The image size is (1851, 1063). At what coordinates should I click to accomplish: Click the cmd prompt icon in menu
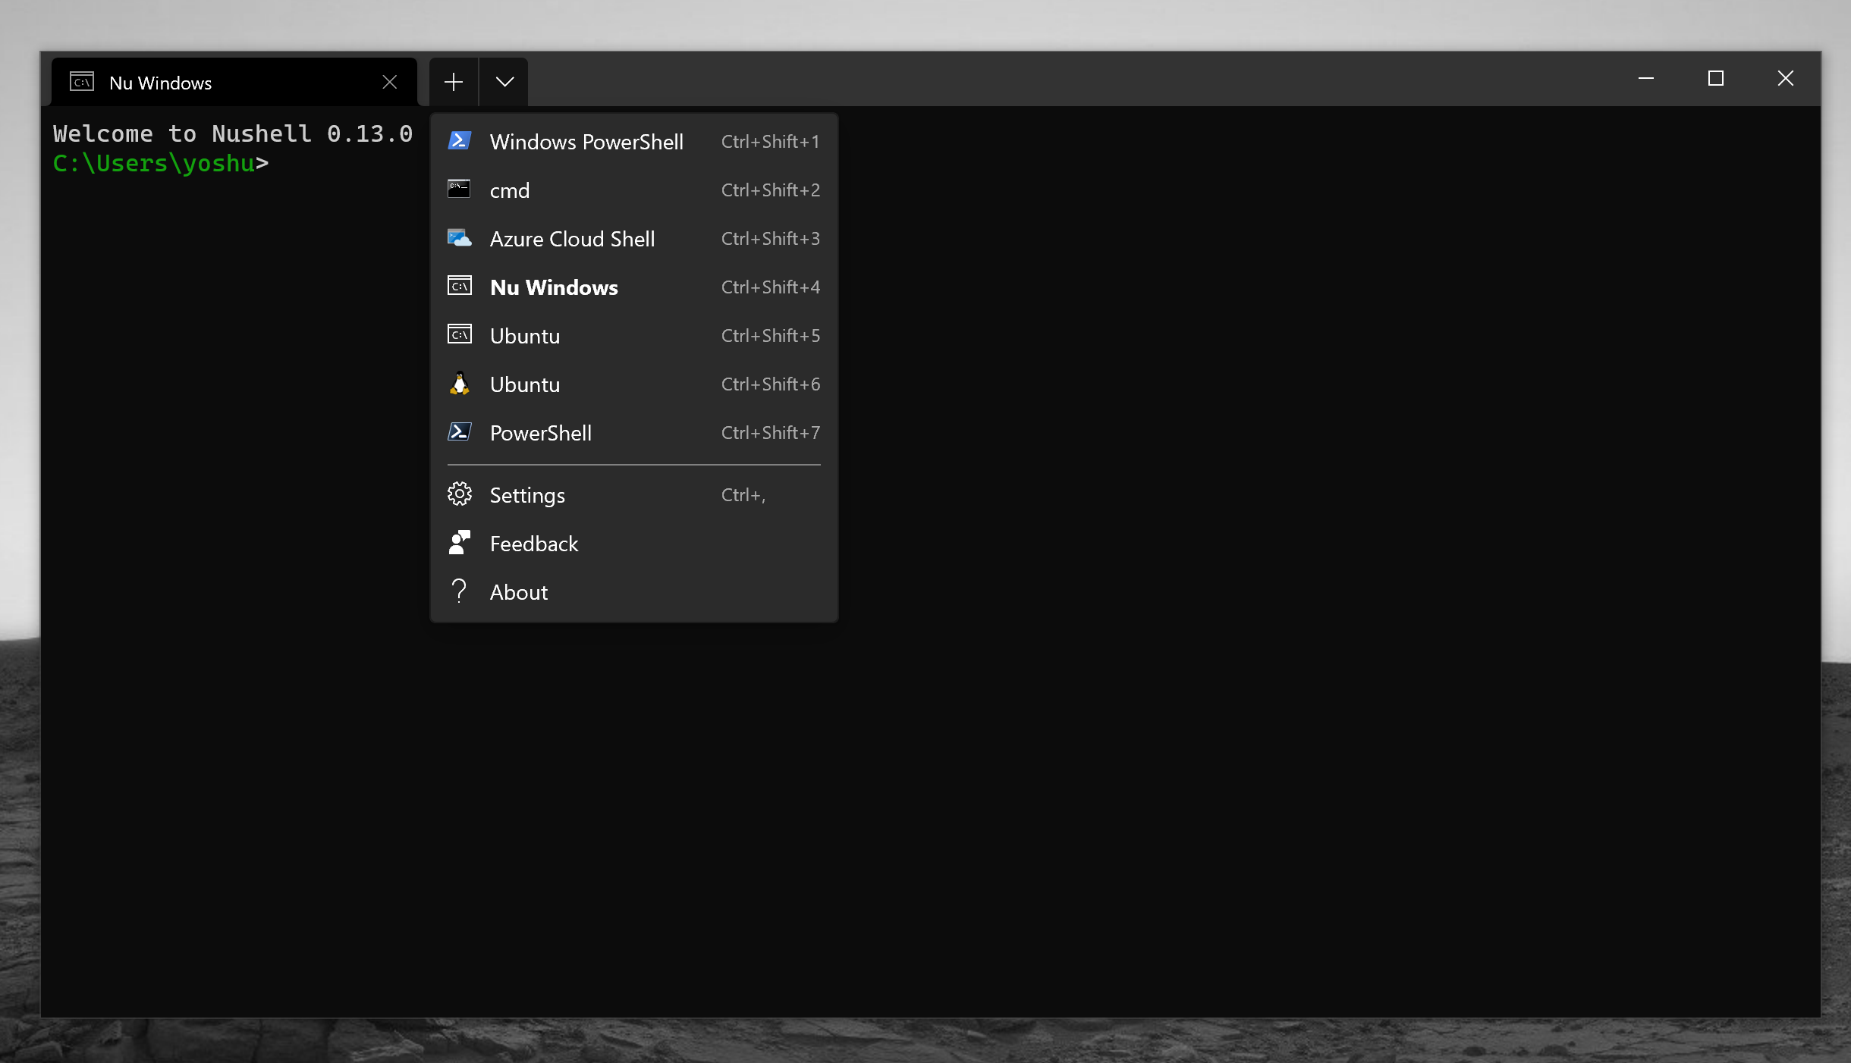459,190
